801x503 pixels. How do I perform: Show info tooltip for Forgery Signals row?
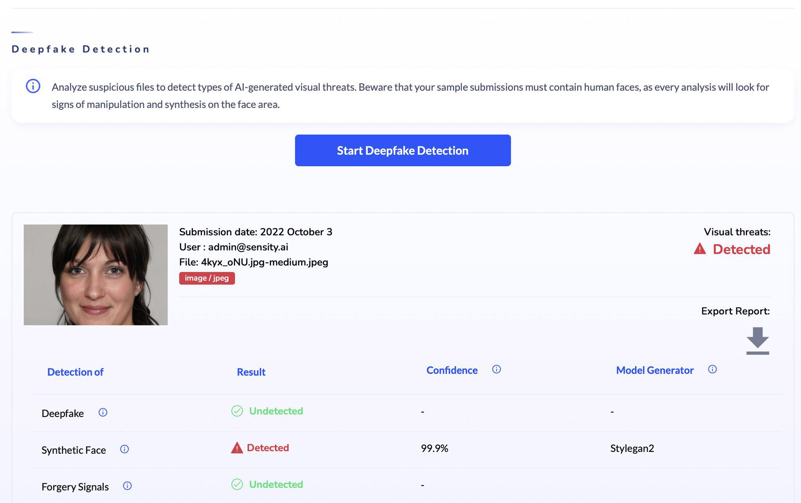(x=128, y=486)
